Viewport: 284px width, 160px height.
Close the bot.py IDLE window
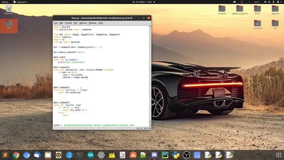[x=149, y=18]
